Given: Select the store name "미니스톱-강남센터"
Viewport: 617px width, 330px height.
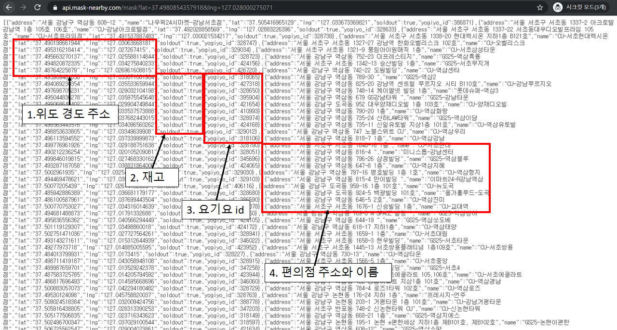Looking at the screenshot, I should [x=429, y=152].
